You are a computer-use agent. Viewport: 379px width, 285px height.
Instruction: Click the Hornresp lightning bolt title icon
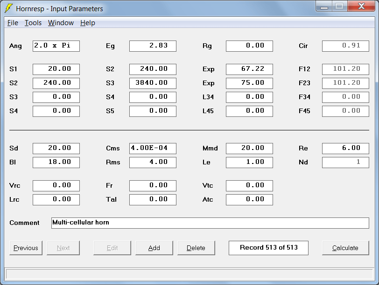coord(8,8)
